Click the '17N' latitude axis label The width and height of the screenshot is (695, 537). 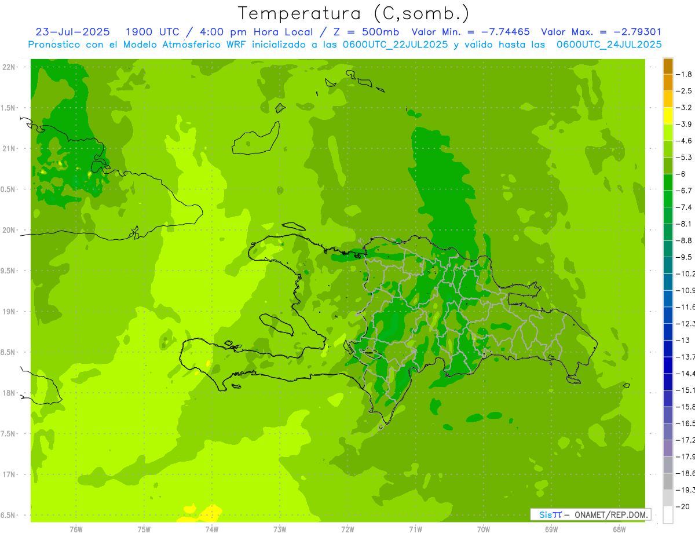click(x=9, y=474)
